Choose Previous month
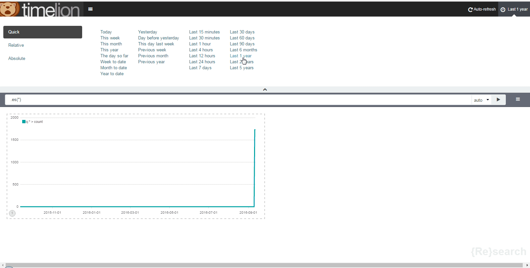Viewport: 530px width, 268px height. point(153,56)
